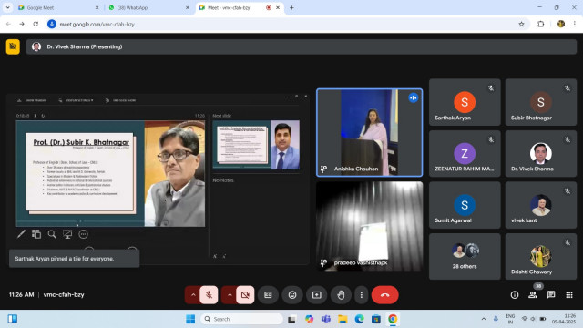Open the 28 others tile
Image resolution: width=583 pixels, height=328 pixels.
tap(465, 257)
